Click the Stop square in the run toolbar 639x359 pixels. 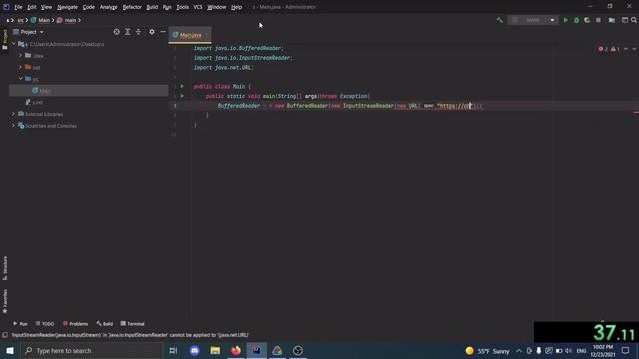point(598,20)
